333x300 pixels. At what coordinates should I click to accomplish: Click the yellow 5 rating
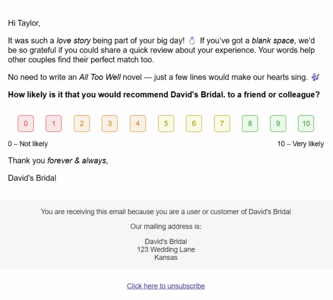tap(166, 124)
